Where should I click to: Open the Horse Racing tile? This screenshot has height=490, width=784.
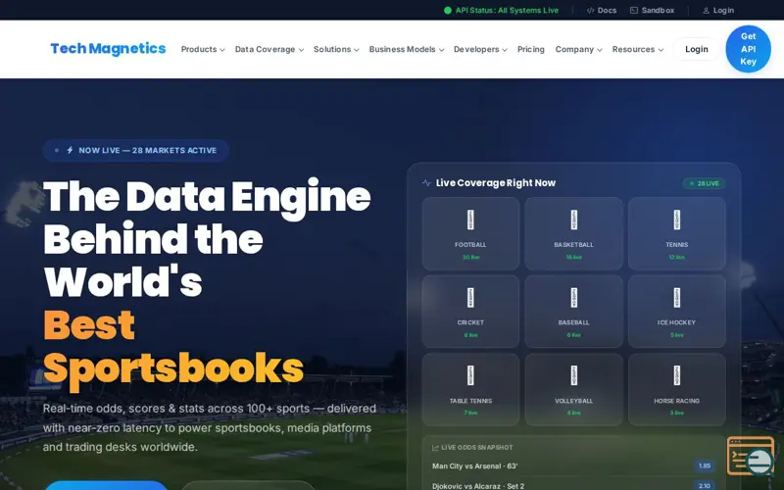pyautogui.click(x=676, y=389)
